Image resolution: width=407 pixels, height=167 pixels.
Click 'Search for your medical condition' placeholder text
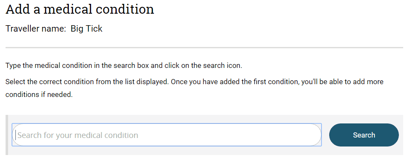click(x=78, y=135)
